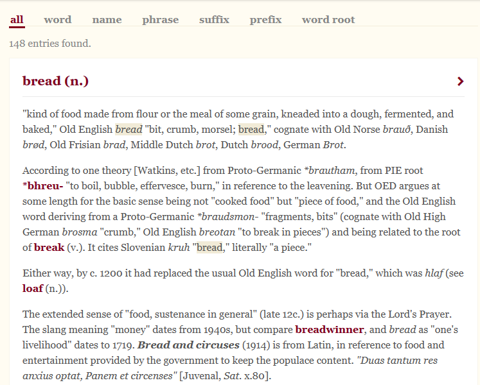
Task: Open the "word root" filter tab
Action: 328,20
